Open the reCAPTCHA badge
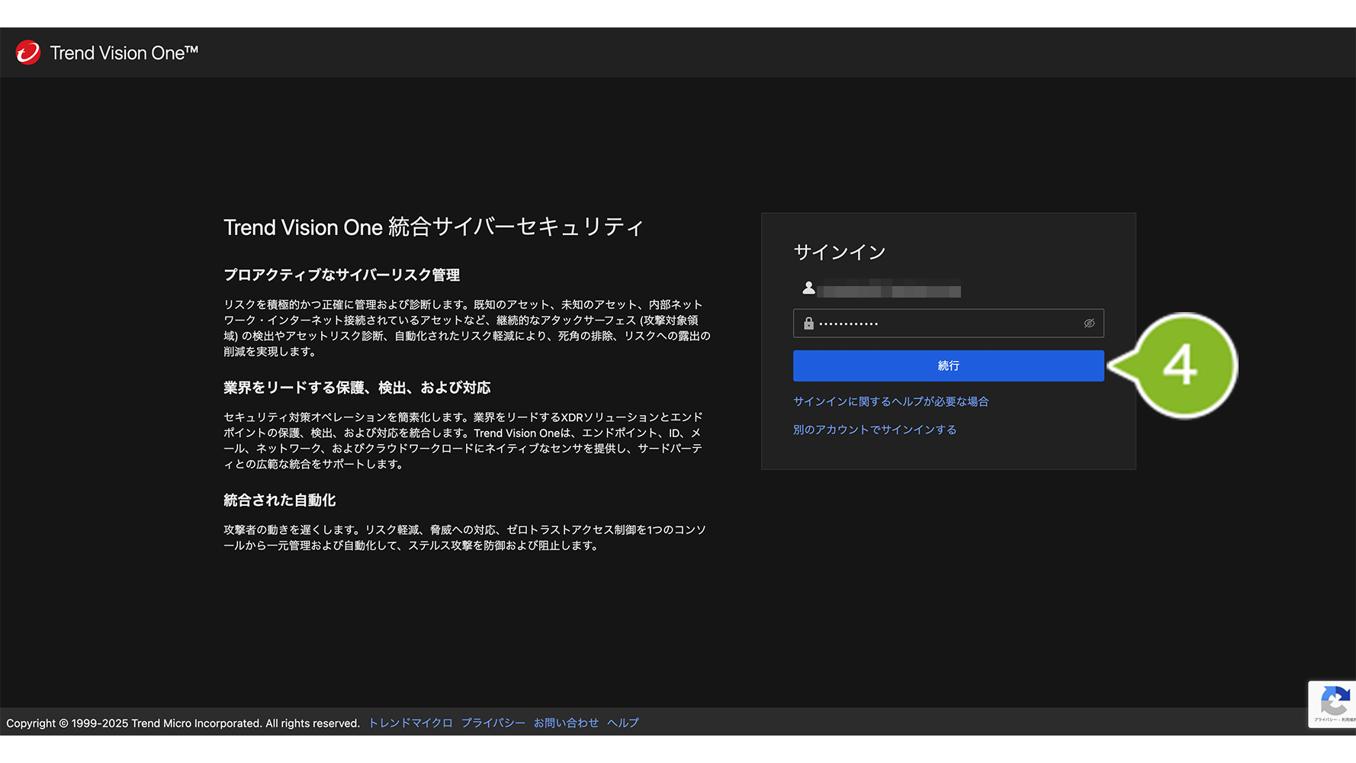Screen dimensions: 1356x763 pos(1333,703)
